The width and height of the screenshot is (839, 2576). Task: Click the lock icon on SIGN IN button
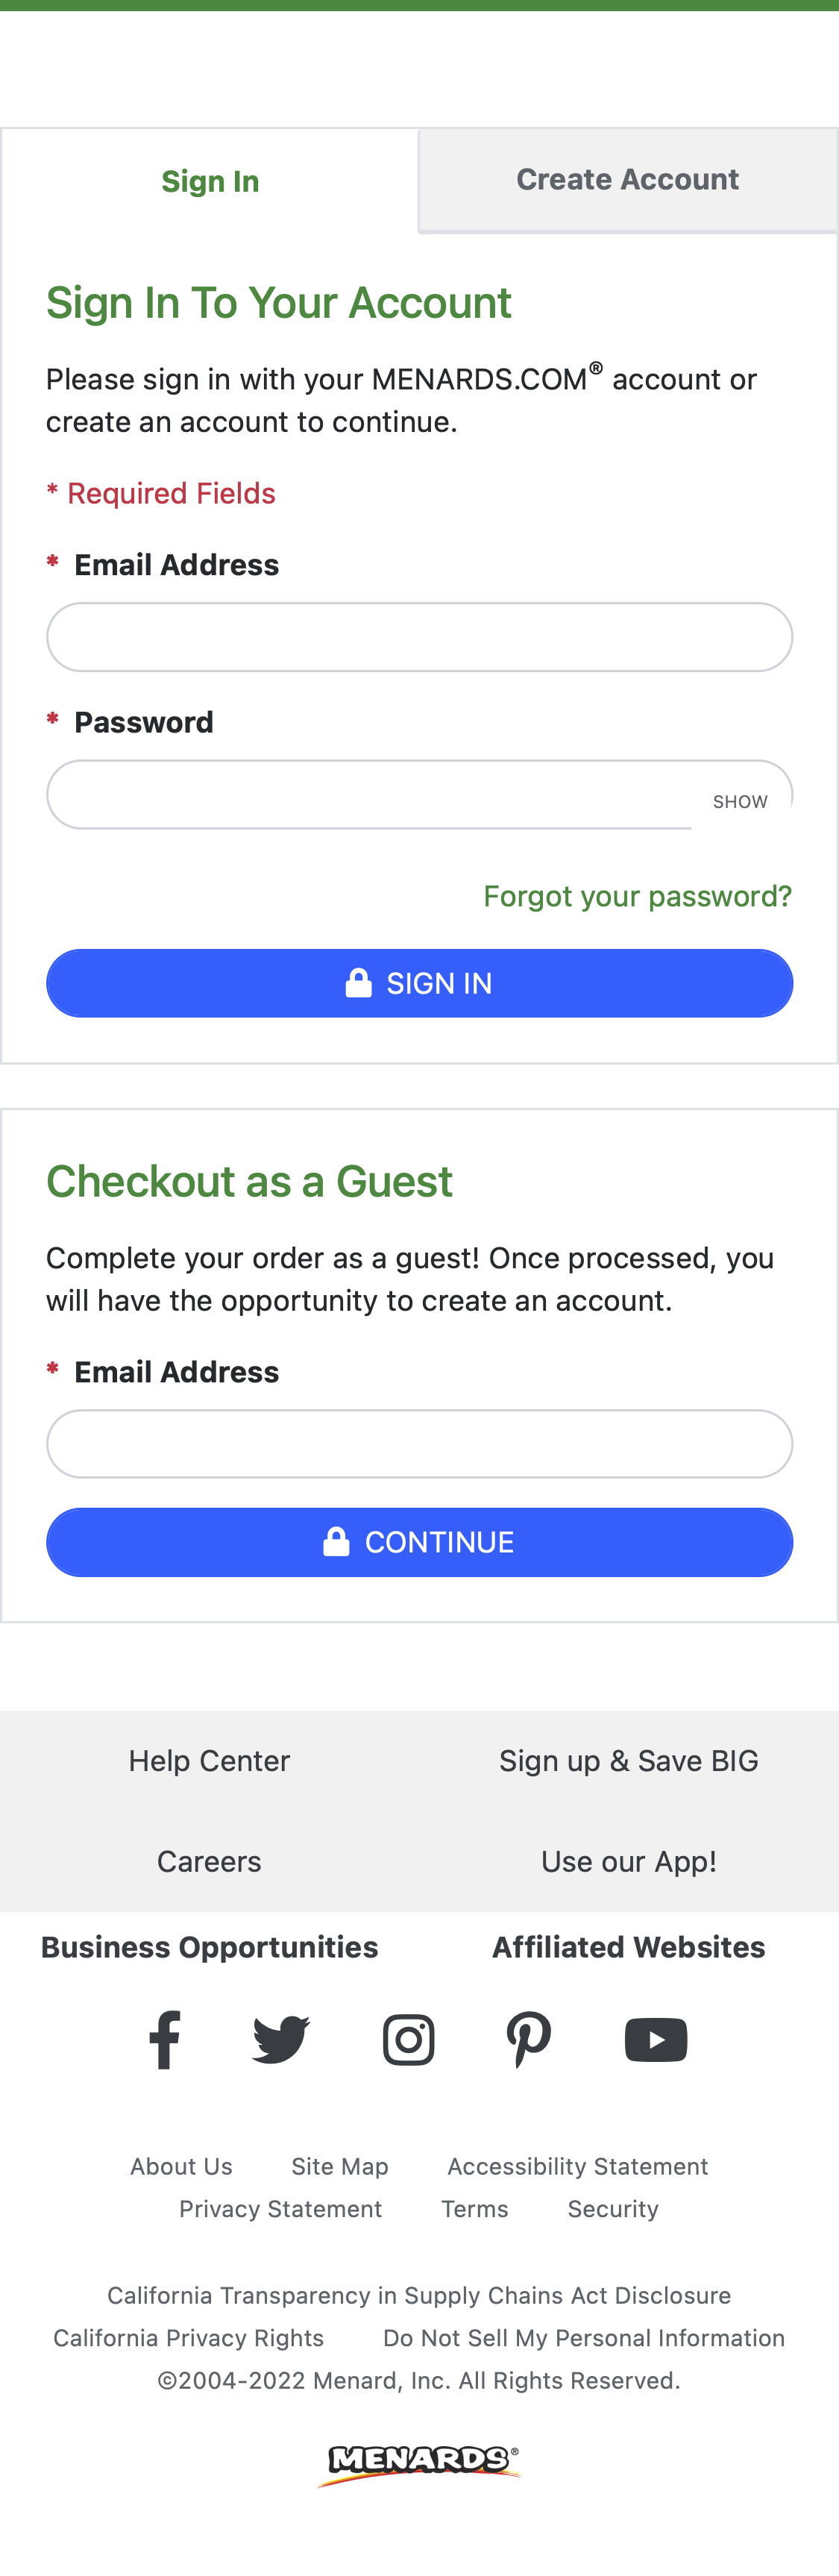357,983
